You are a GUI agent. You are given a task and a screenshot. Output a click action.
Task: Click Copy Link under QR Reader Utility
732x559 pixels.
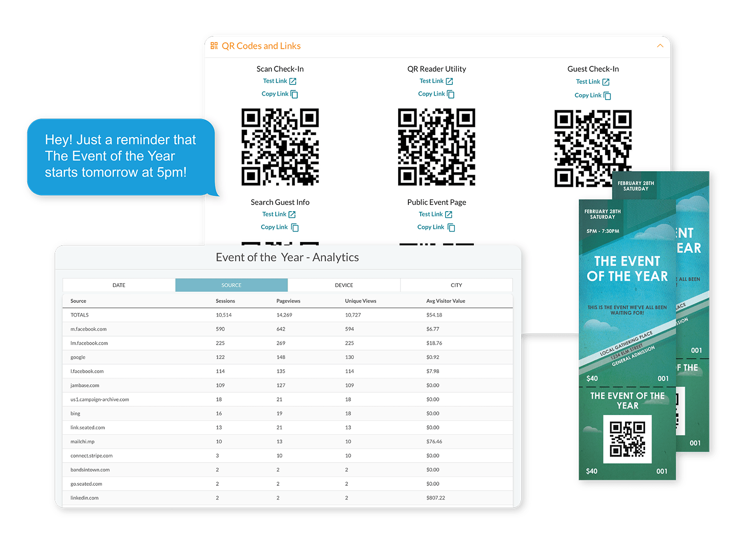tap(431, 94)
